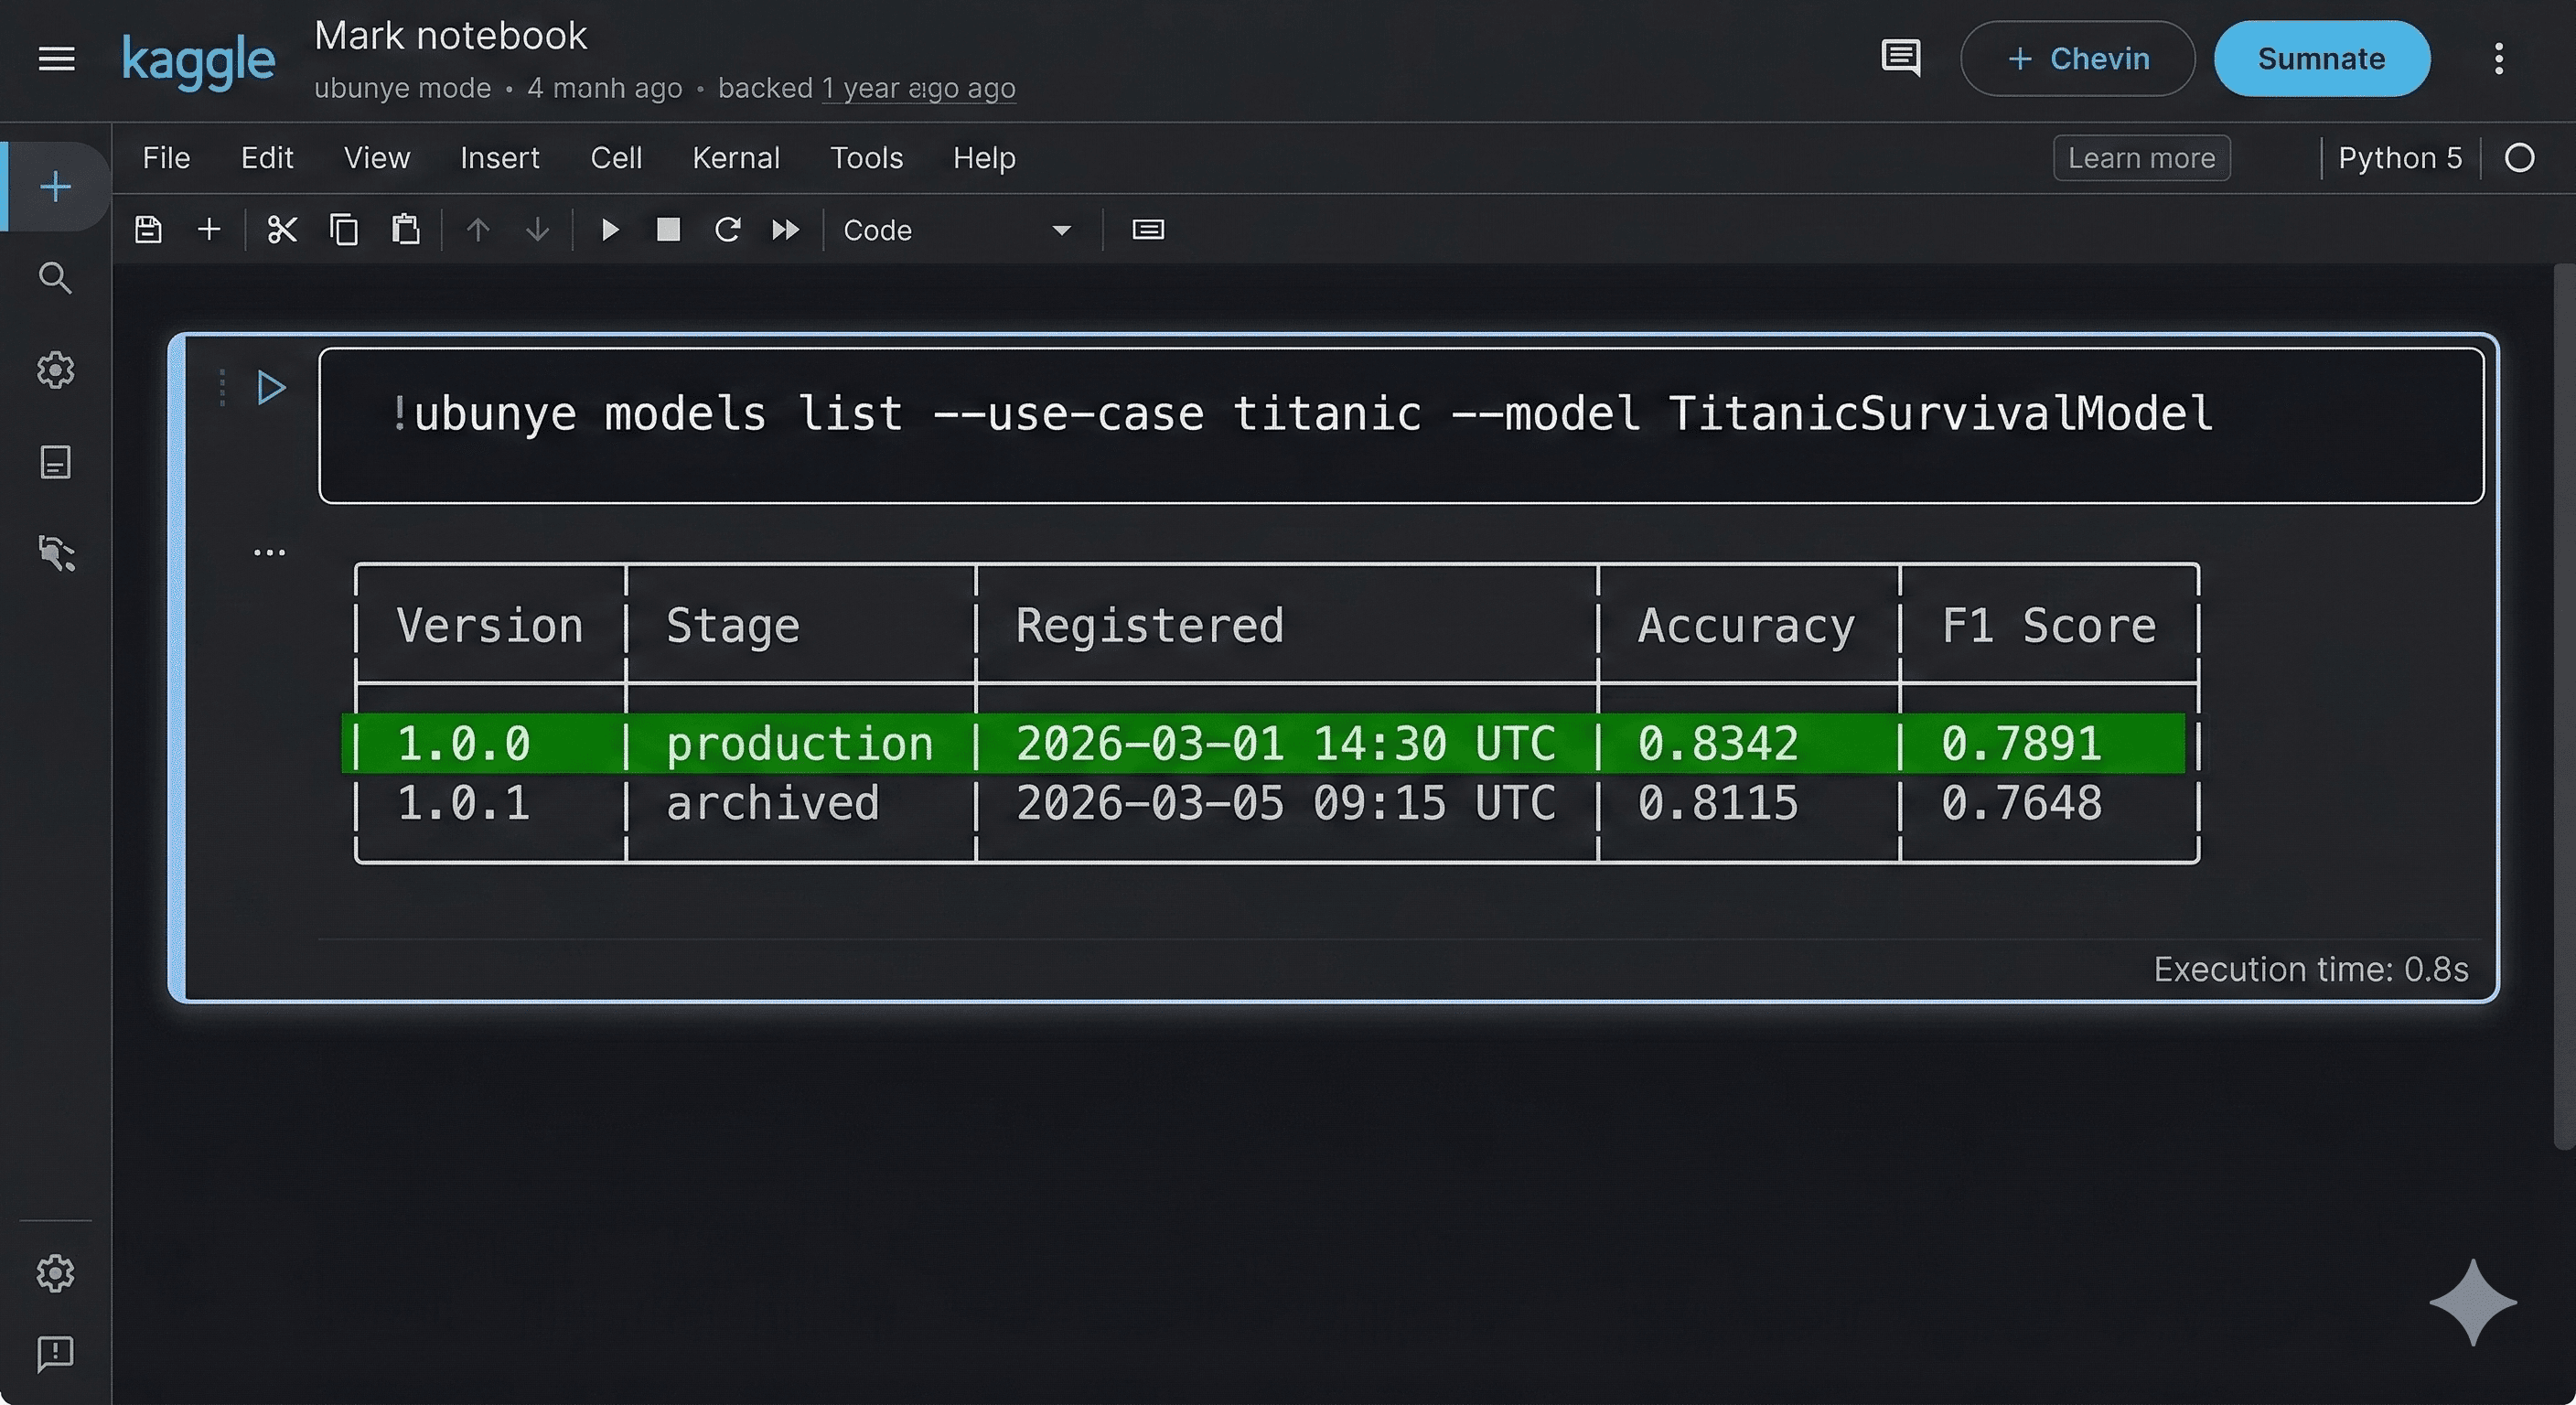
Task: Run all cells with fast-forward
Action: [785, 229]
